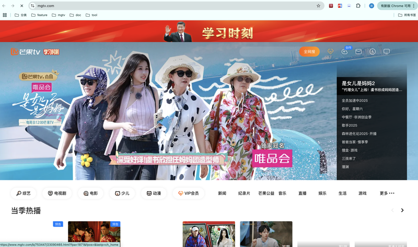Open the round purple extension icon

coord(349,6)
